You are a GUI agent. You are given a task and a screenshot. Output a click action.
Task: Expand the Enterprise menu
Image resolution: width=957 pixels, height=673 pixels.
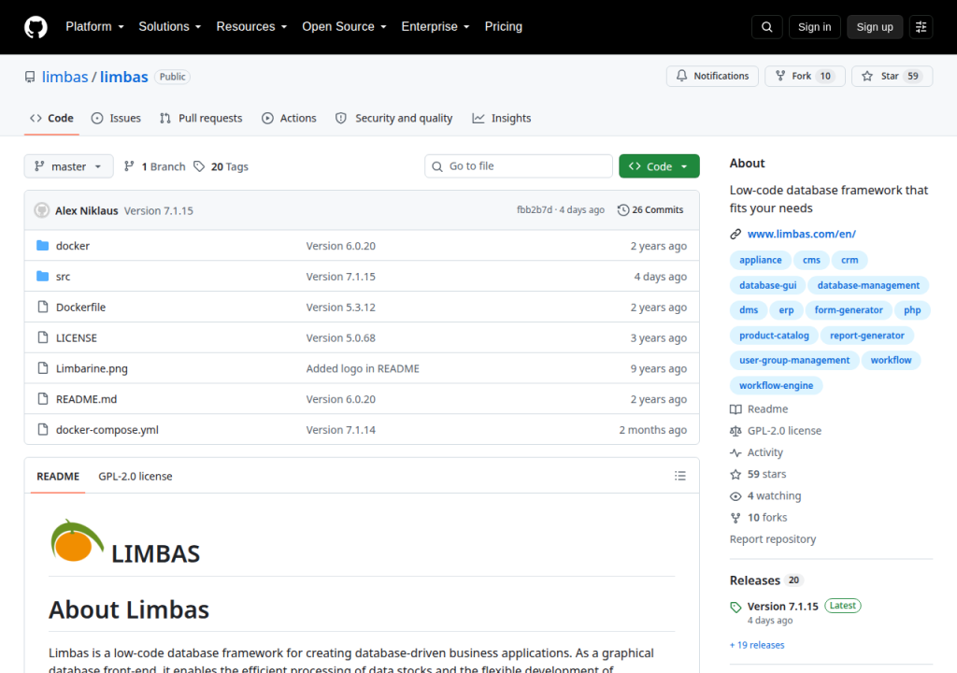[x=436, y=27]
